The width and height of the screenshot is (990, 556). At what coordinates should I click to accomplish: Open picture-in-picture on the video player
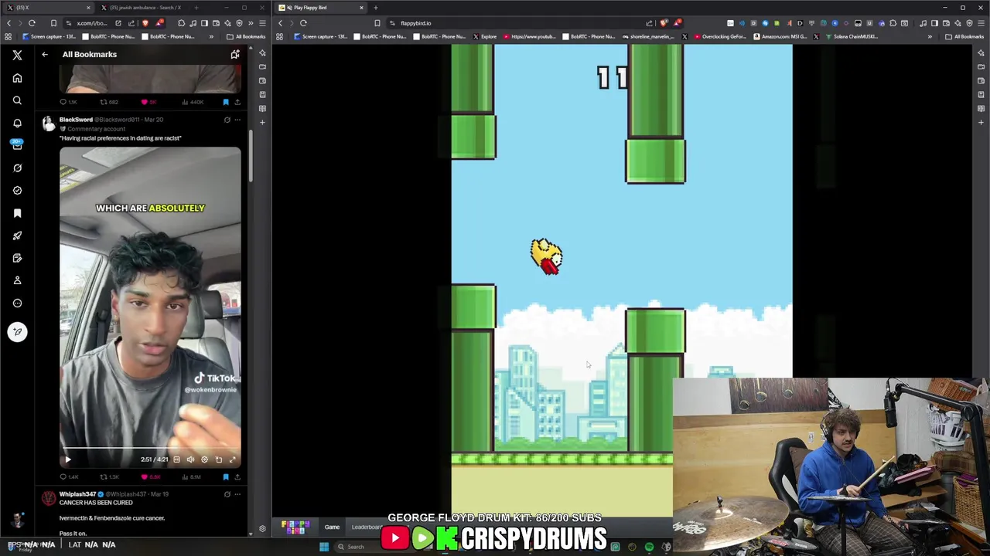coord(218,459)
